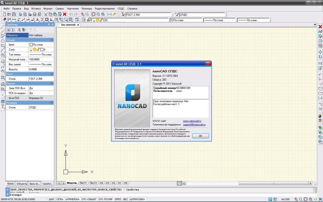Click the red X erase icon in right toolbar
Viewport: 323px width, 202px height.
point(320,27)
